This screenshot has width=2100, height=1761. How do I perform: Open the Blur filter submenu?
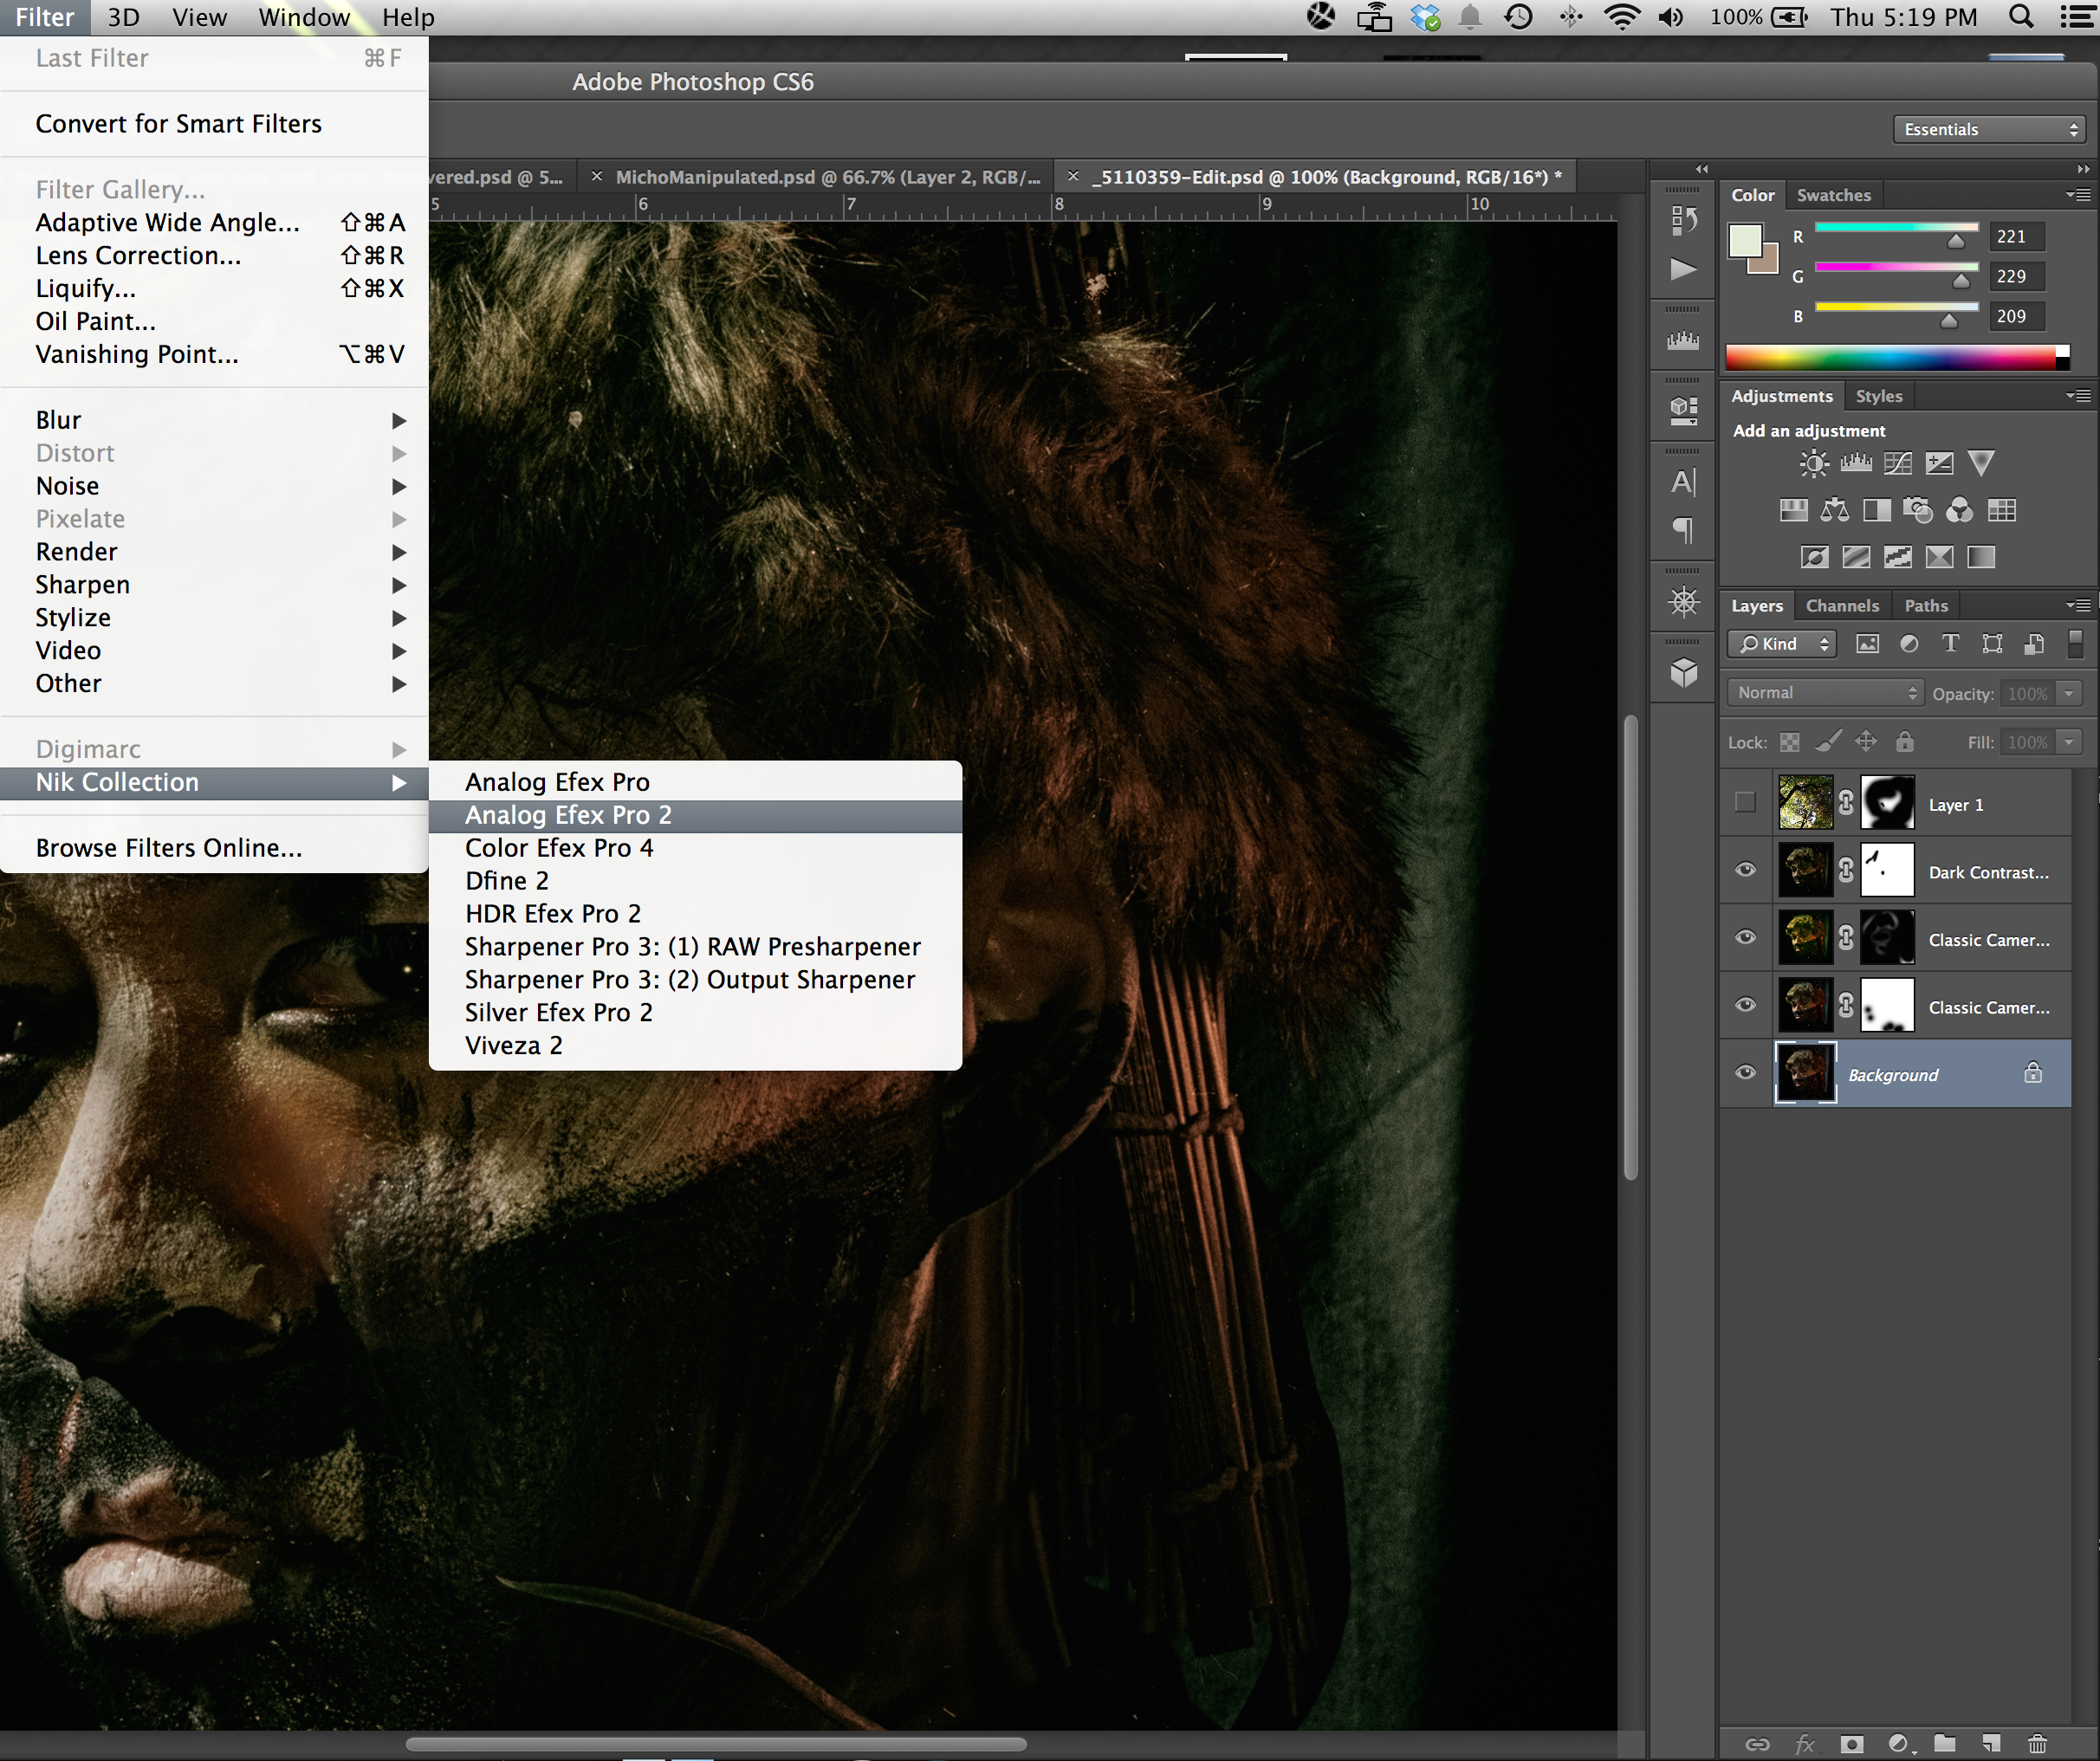214,420
